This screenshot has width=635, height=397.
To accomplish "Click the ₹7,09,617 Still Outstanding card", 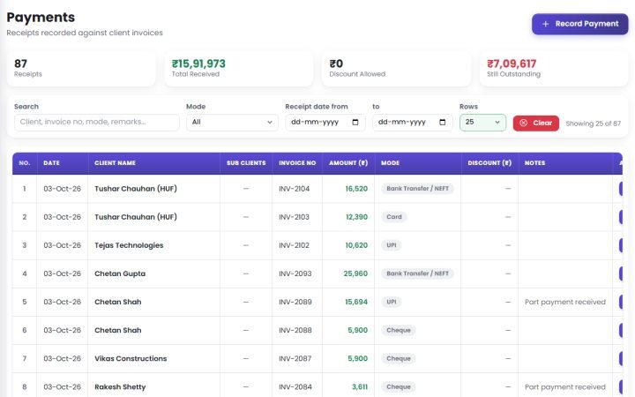I will (x=554, y=69).
